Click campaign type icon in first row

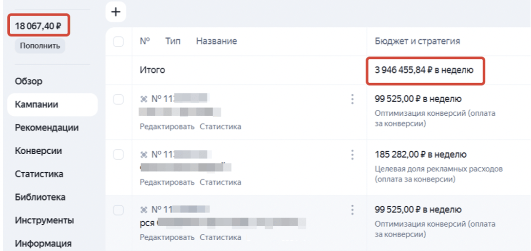pyautogui.click(x=144, y=99)
